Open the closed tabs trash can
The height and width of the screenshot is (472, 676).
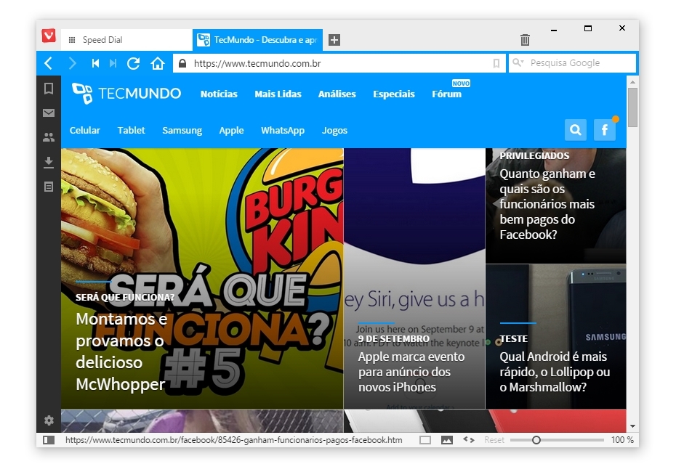coord(525,40)
